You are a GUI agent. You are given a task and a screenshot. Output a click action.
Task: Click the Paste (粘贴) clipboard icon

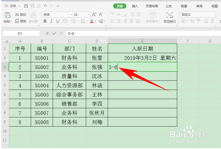coord(8,15)
